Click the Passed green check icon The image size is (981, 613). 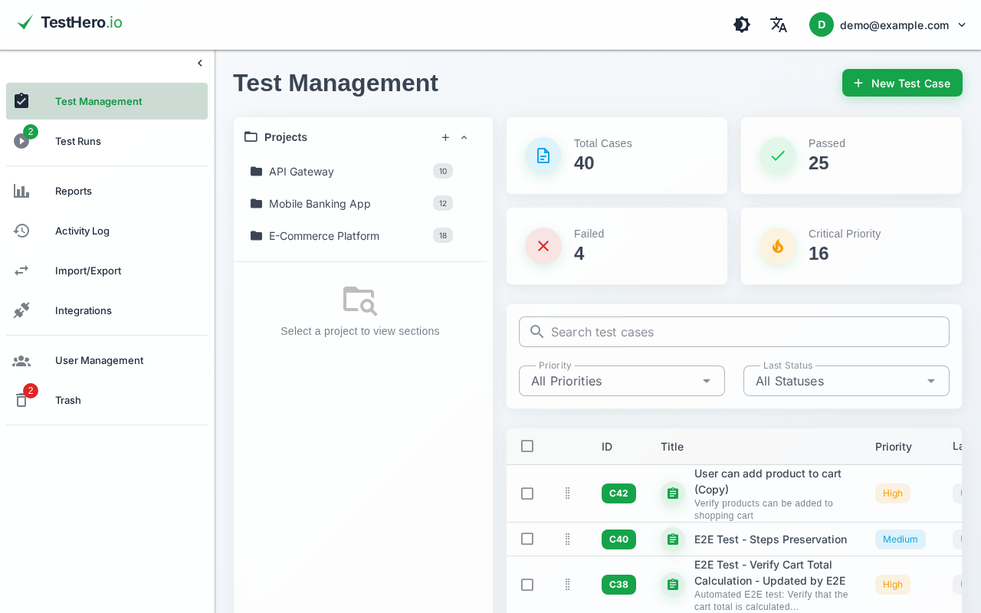coord(778,156)
